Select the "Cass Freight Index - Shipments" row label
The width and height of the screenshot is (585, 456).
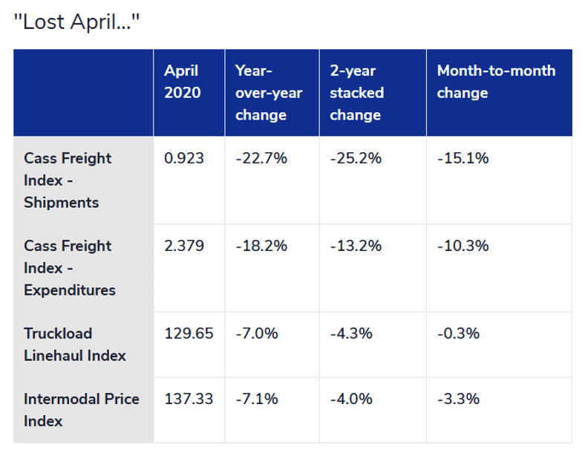[x=68, y=180]
